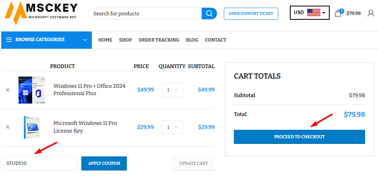Click the US flag icon

(x=314, y=12)
